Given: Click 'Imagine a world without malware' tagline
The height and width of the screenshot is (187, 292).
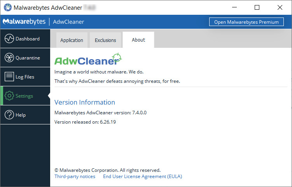Looking at the screenshot, I should [99, 72].
